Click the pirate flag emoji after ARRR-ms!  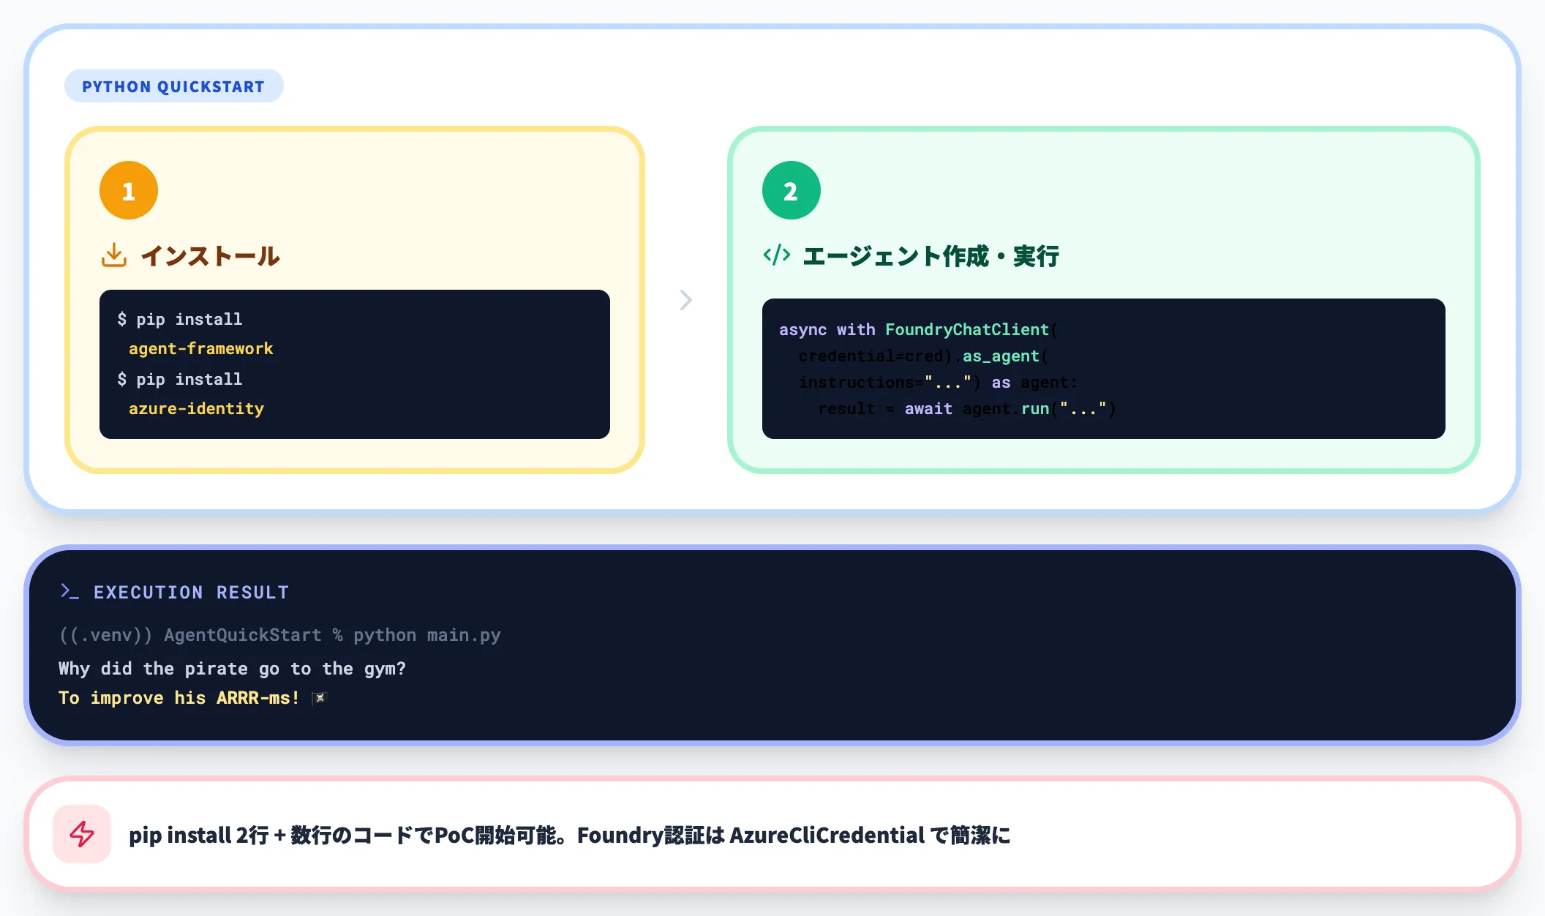319,698
